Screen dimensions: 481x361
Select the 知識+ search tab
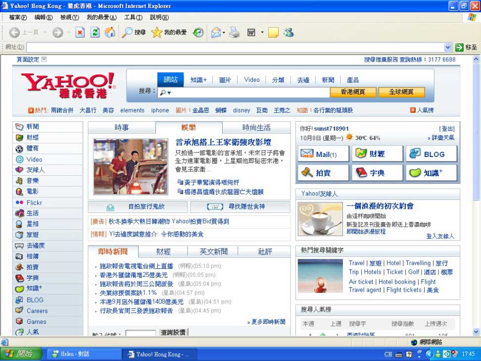[198, 80]
